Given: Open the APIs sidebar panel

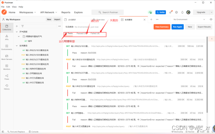Looking at the screenshot, I should click(7, 37).
